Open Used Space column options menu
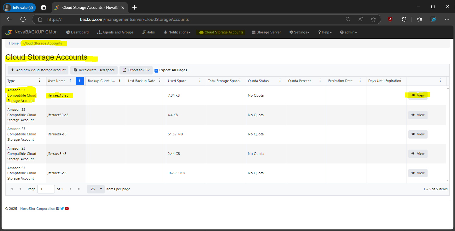455x231 pixels. pyautogui.click(x=200, y=80)
